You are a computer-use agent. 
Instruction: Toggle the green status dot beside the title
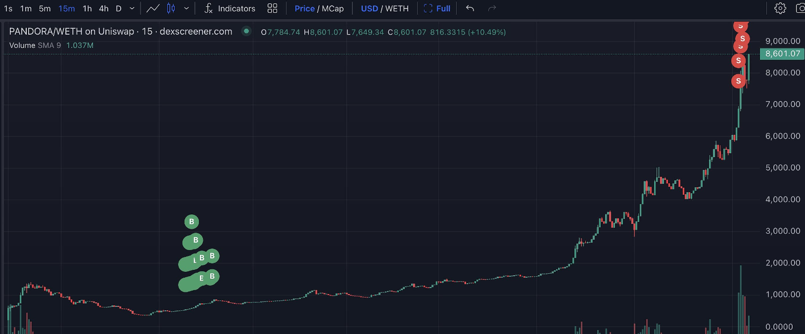point(246,31)
